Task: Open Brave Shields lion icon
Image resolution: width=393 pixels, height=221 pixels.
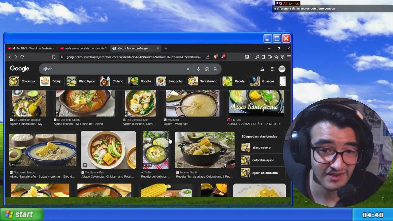Action: [215, 57]
